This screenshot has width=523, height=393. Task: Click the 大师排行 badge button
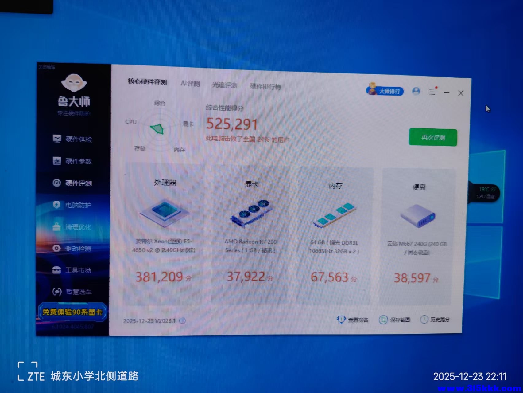(385, 91)
